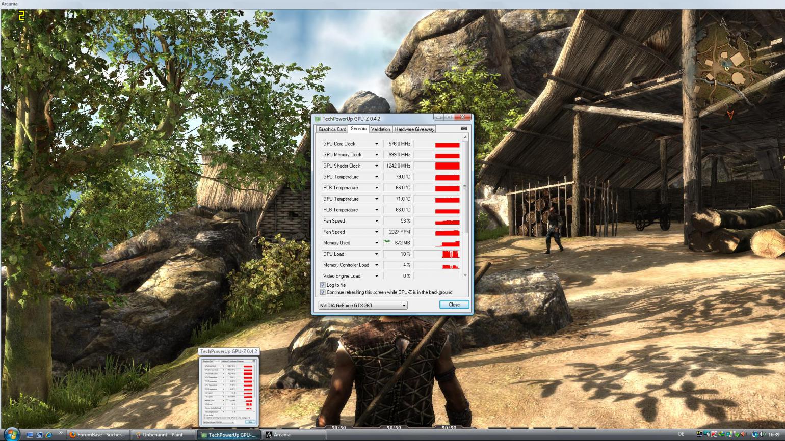This screenshot has height=441, width=785.
Task: Open GPU Memory Clock sensor dropdown
Action: click(x=377, y=155)
